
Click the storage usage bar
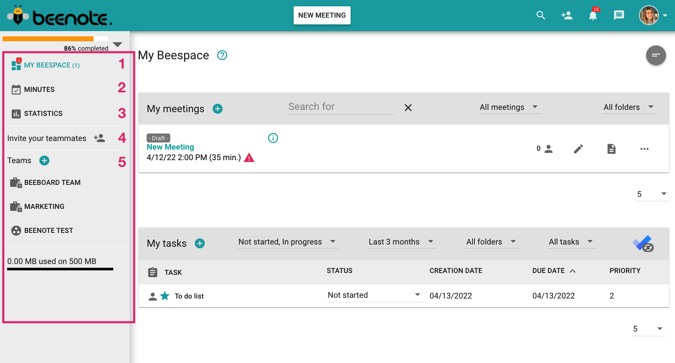tap(60, 269)
